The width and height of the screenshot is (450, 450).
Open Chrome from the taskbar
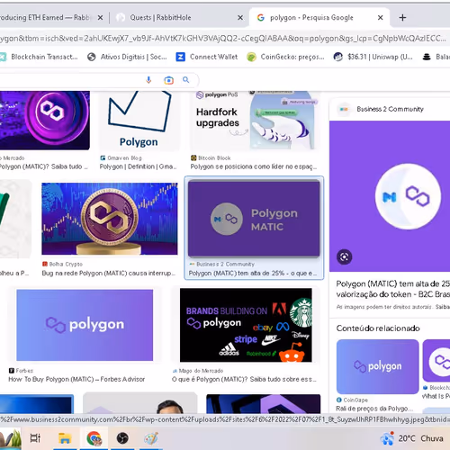coord(94,438)
